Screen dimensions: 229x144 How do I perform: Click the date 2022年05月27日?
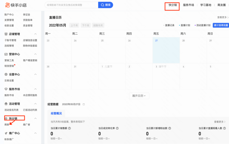coord(71,104)
